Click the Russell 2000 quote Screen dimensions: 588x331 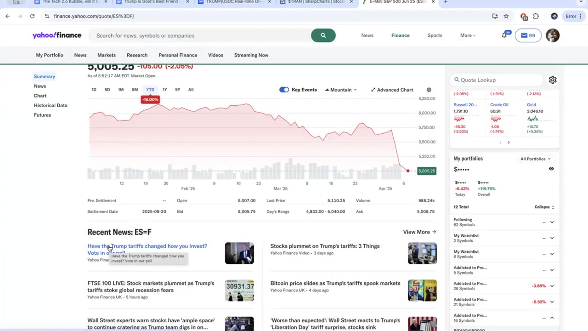point(465,105)
